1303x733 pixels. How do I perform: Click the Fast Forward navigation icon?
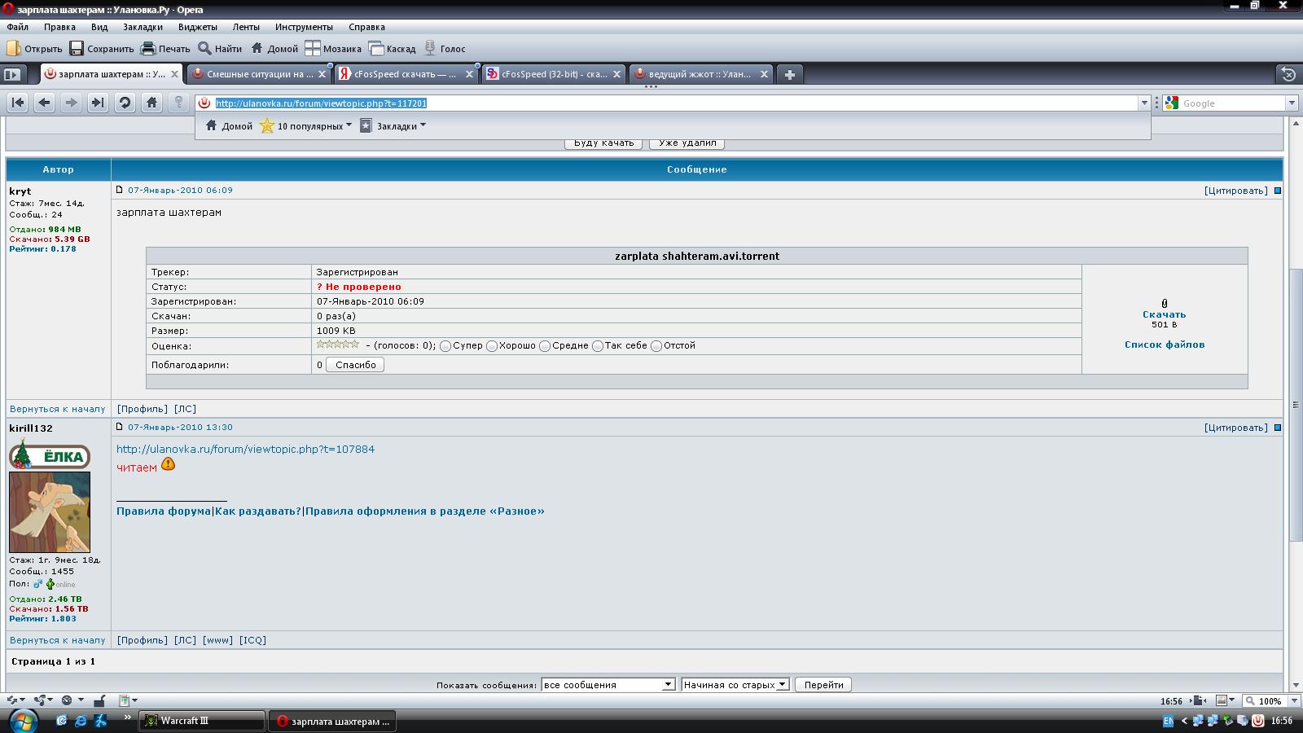coord(98,103)
